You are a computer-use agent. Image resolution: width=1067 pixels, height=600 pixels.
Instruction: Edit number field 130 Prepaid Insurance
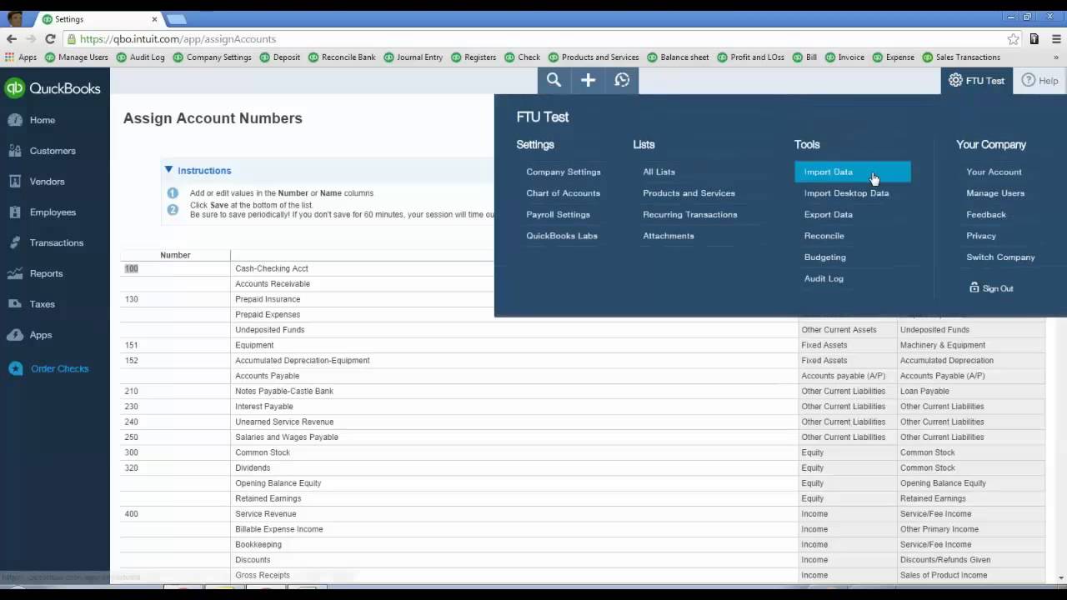click(175, 299)
